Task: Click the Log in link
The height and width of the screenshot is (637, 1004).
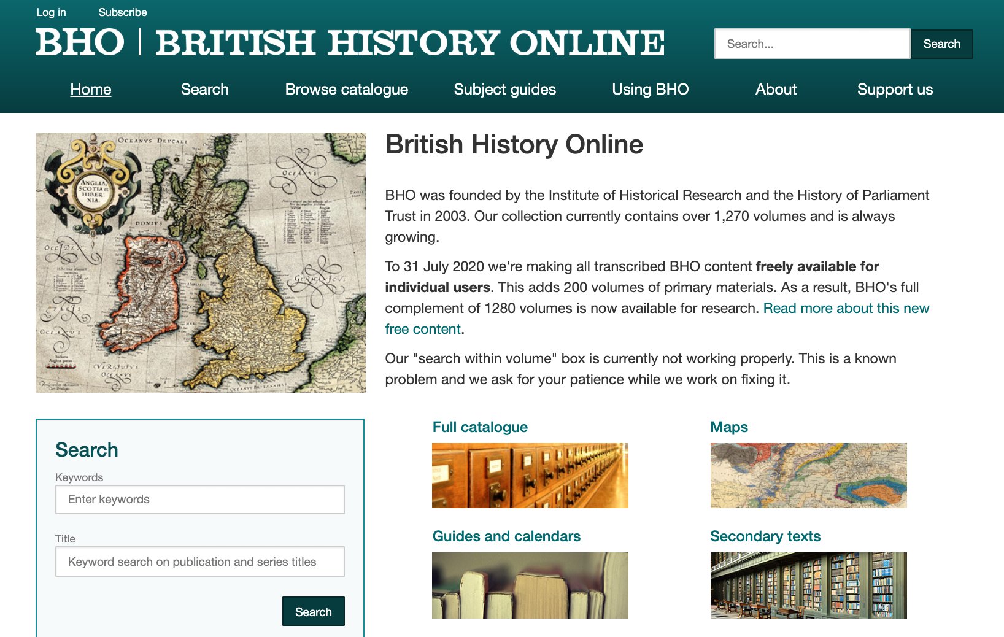Action: pyautogui.click(x=51, y=12)
